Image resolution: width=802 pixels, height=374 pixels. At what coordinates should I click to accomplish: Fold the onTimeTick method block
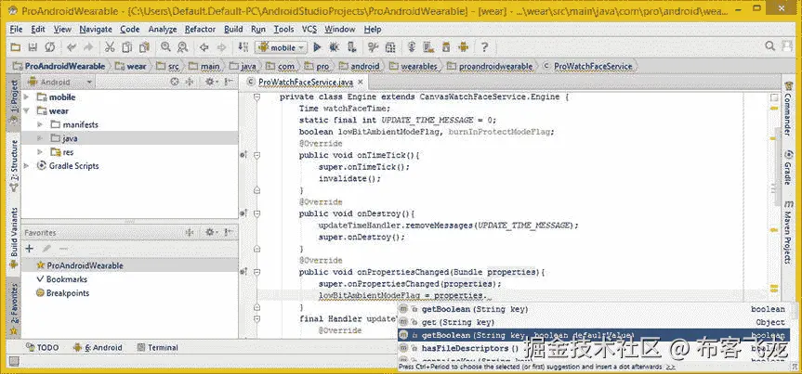pyautogui.click(x=257, y=155)
